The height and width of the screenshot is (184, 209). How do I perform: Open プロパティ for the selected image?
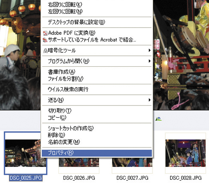pos(97,153)
